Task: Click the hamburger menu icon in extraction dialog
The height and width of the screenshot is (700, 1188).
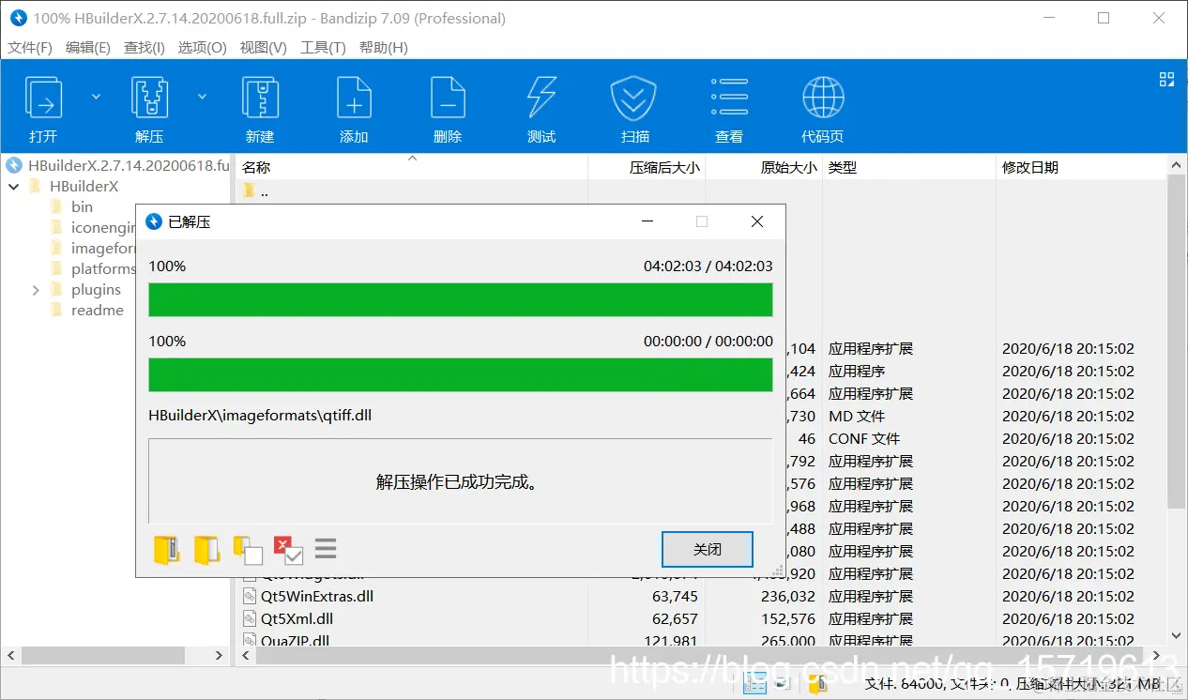Action: pyautogui.click(x=326, y=549)
